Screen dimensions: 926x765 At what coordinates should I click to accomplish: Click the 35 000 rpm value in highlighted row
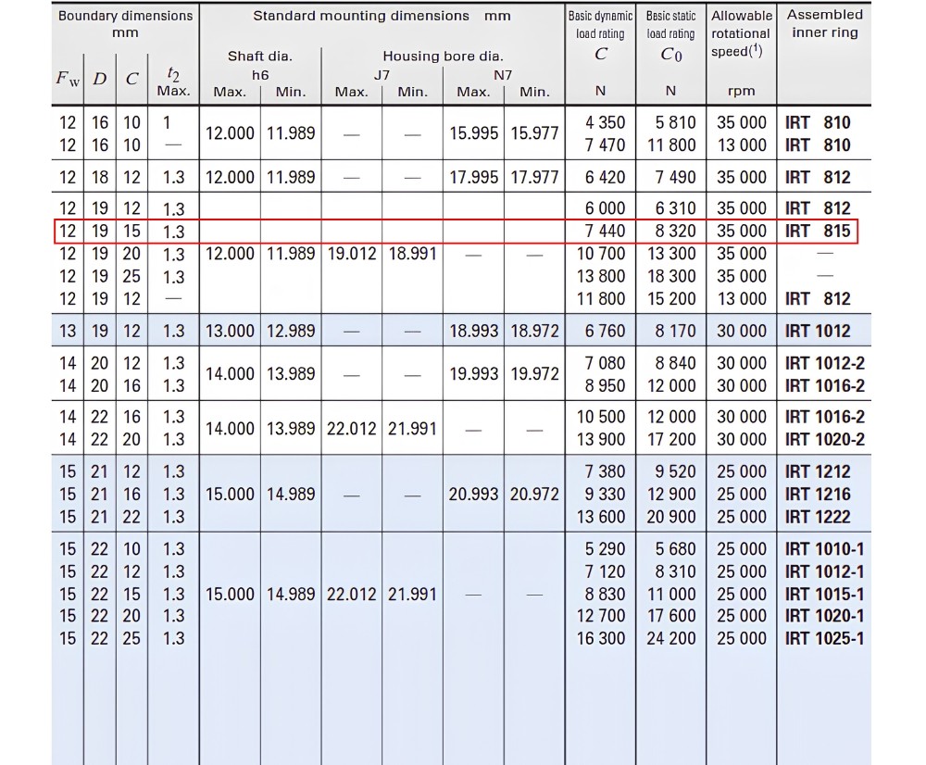[x=741, y=231]
